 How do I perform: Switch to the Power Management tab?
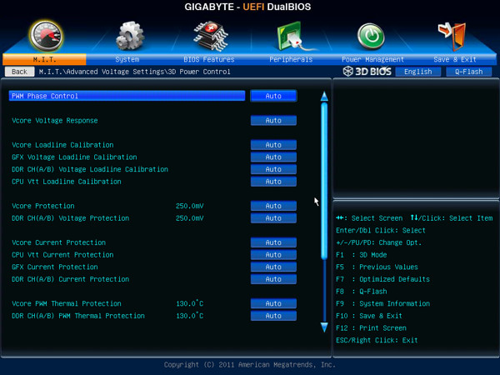372,59
